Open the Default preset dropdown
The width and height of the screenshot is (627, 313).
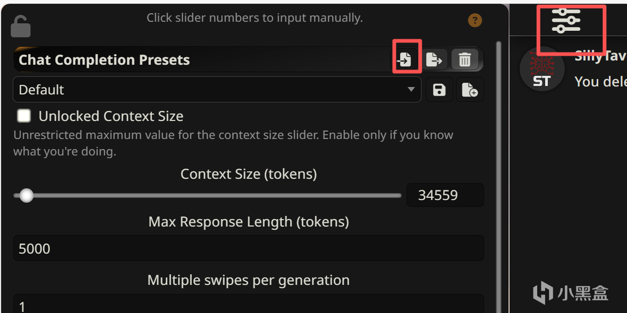click(x=217, y=90)
